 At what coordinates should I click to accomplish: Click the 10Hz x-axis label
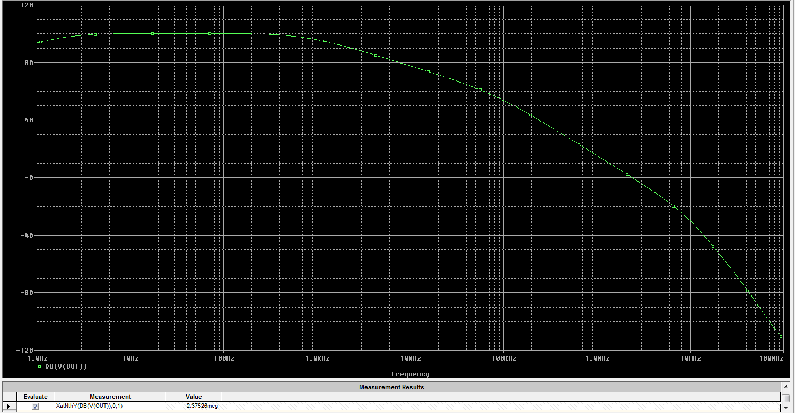point(130,358)
